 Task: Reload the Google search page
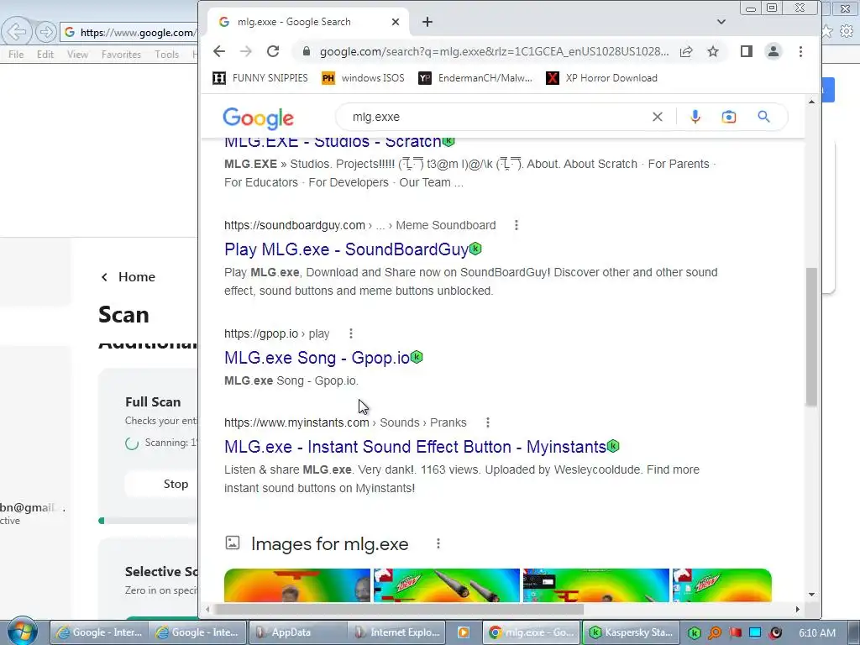coord(273,51)
